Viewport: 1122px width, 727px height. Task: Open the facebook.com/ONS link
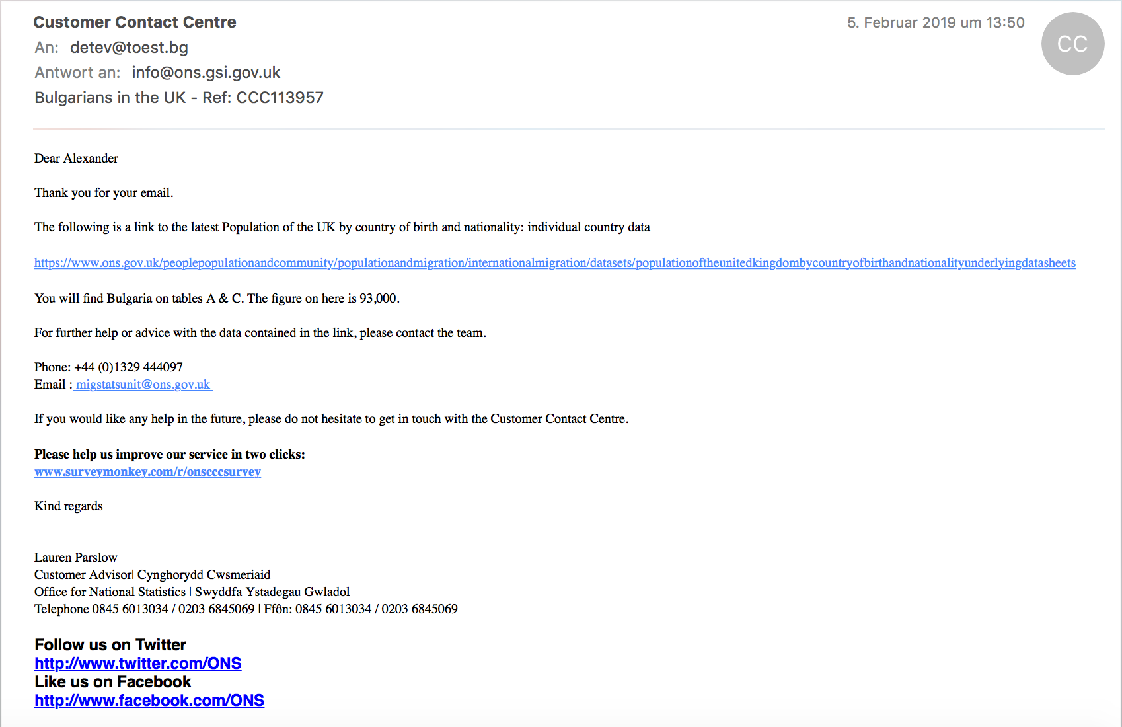pos(149,701)
